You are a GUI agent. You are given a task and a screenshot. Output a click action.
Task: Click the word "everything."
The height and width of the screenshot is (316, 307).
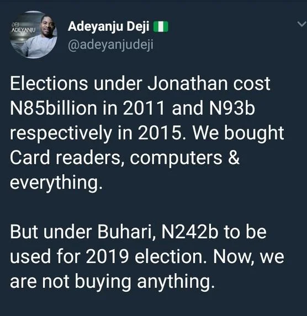tap(56, 183)
